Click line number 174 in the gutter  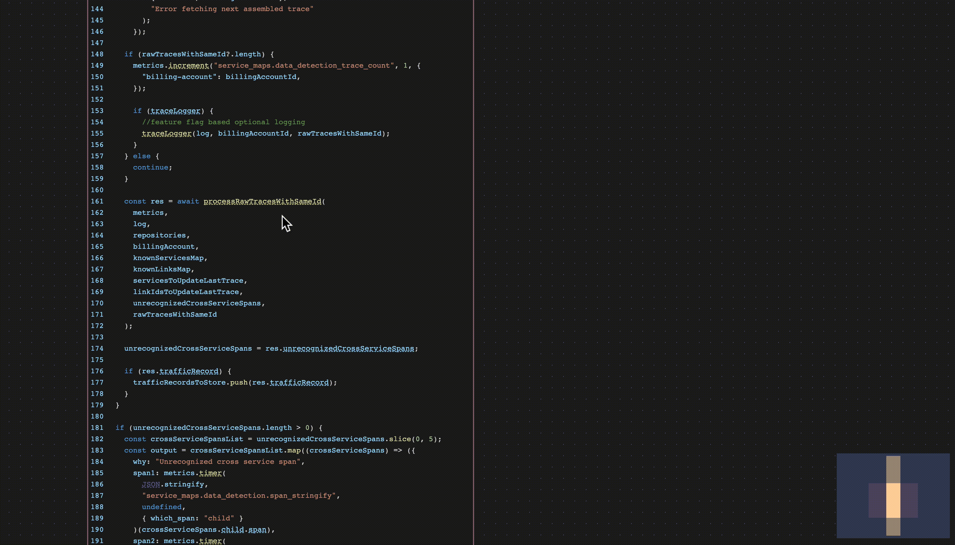point(97,348)
